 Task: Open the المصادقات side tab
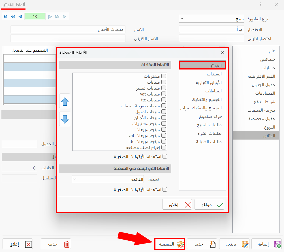coord(256,93)
